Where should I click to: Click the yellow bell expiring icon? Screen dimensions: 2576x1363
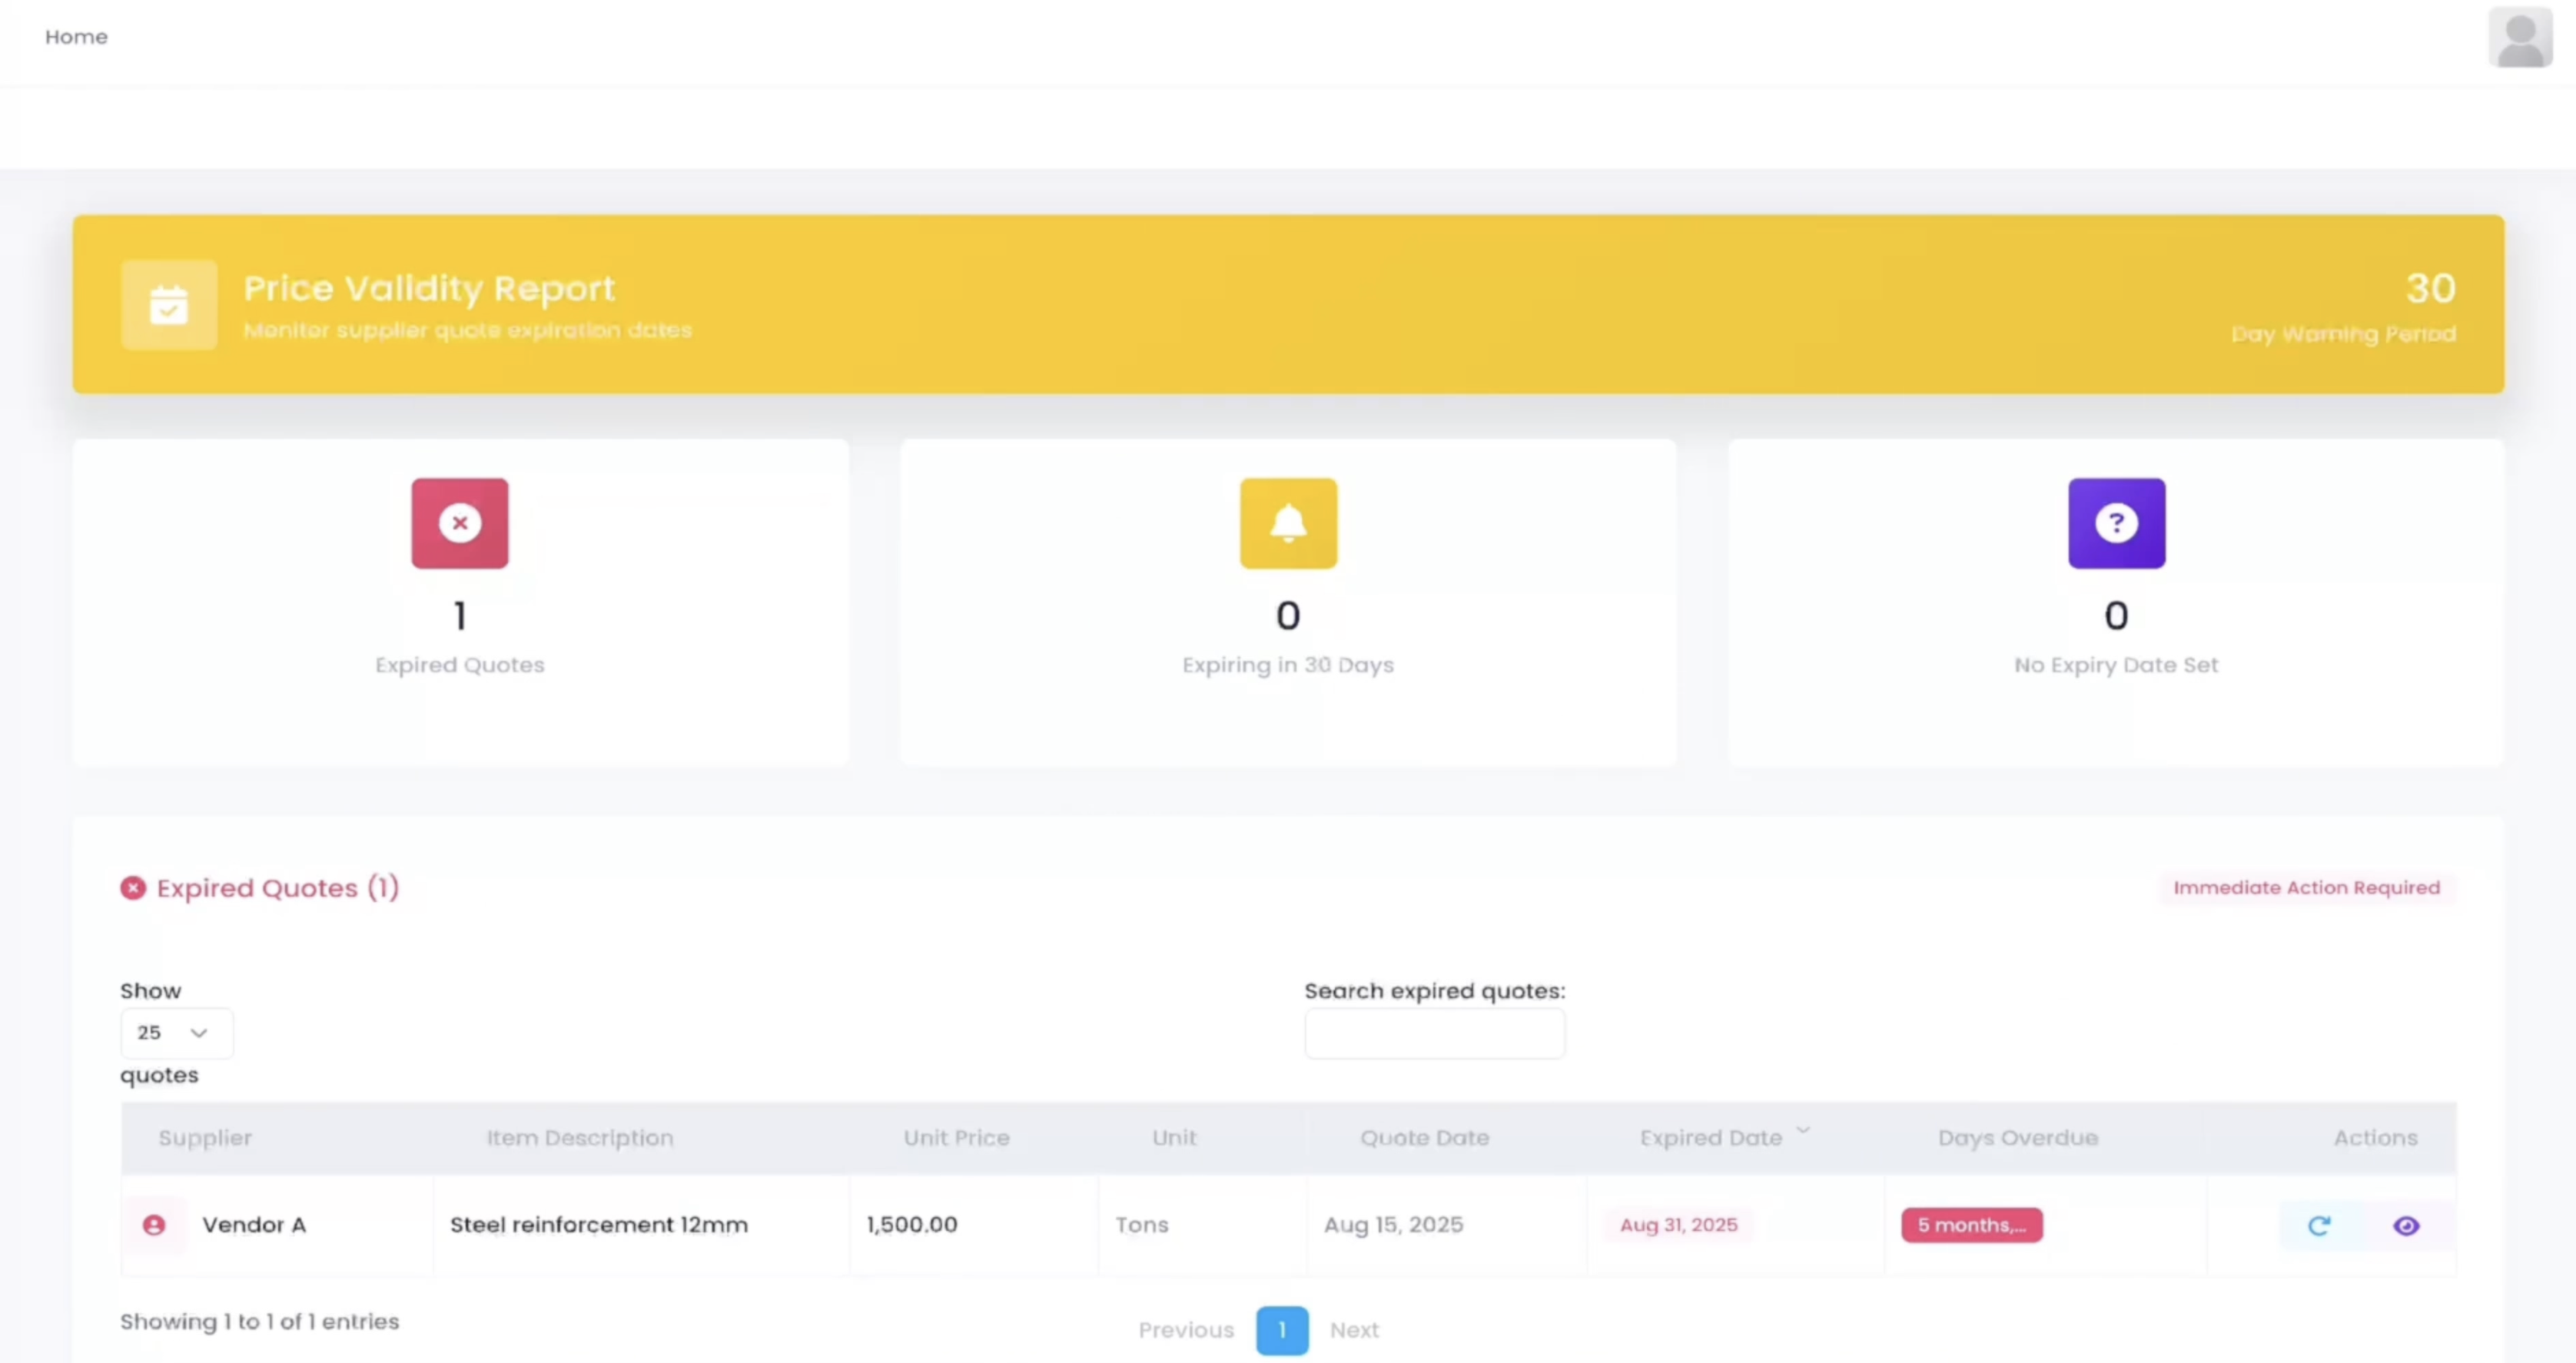1288,523
